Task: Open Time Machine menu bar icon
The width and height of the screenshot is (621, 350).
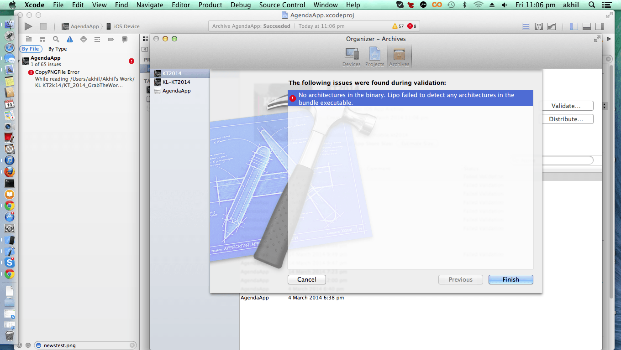Action: (x=451, y=5)
